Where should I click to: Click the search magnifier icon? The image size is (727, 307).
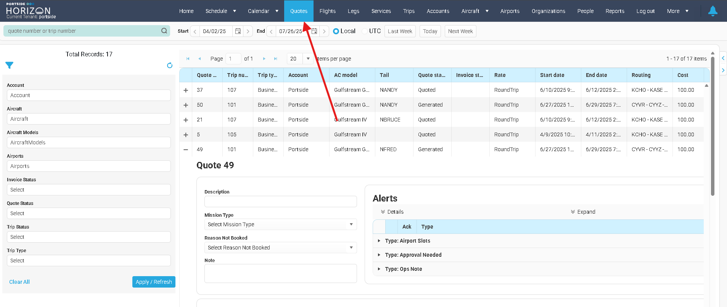pos(164,31)
